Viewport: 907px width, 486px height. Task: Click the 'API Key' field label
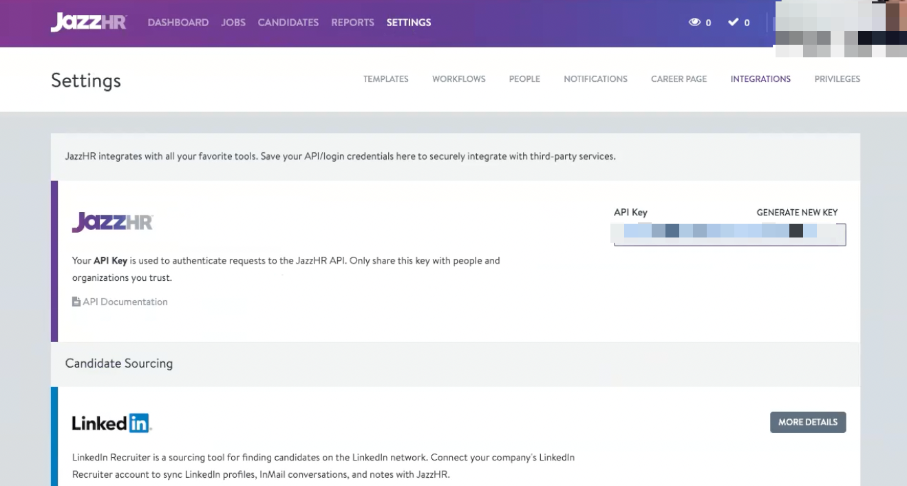[630, 213]
